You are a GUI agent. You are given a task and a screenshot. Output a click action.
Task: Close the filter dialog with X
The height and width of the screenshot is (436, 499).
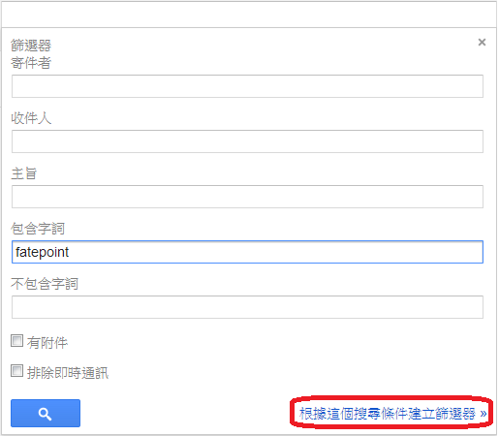[482, 42]
